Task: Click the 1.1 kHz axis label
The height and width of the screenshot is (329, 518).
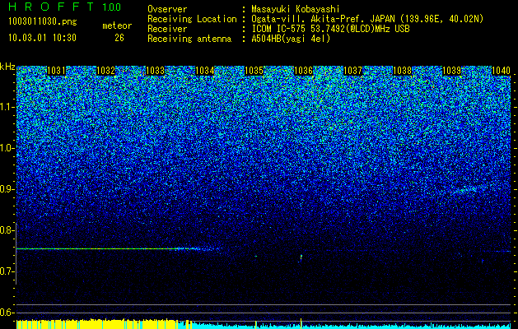Action: click(7, 107)
